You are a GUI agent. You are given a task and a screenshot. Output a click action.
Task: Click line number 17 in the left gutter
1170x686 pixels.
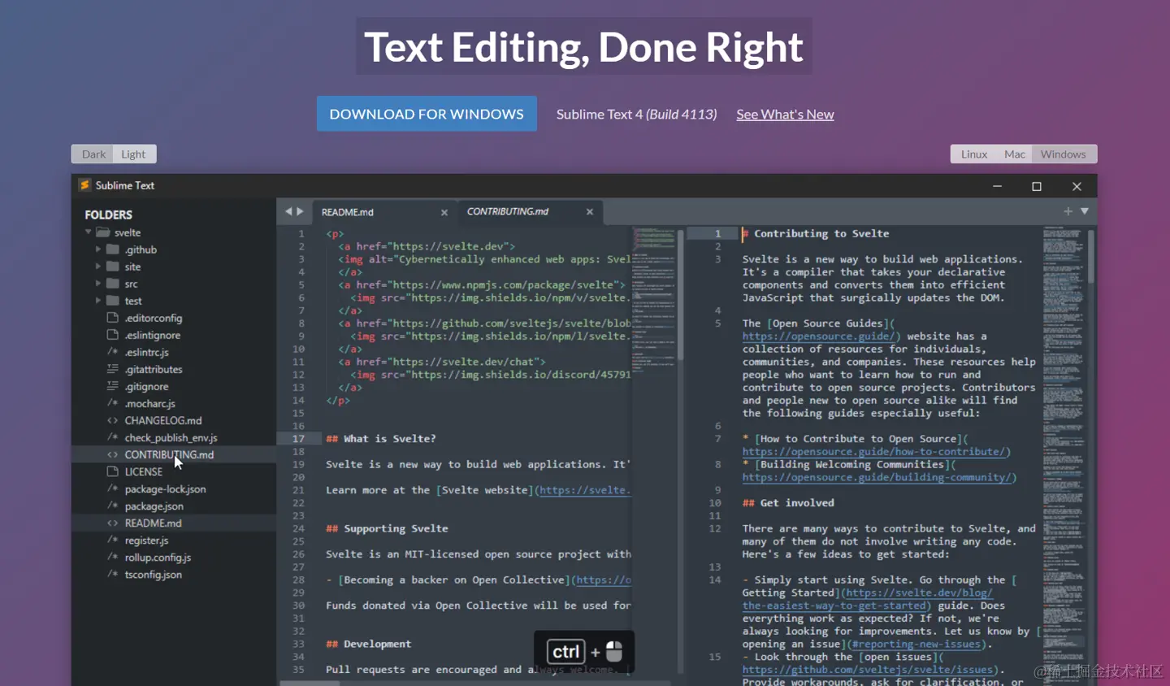click(298, 439)
